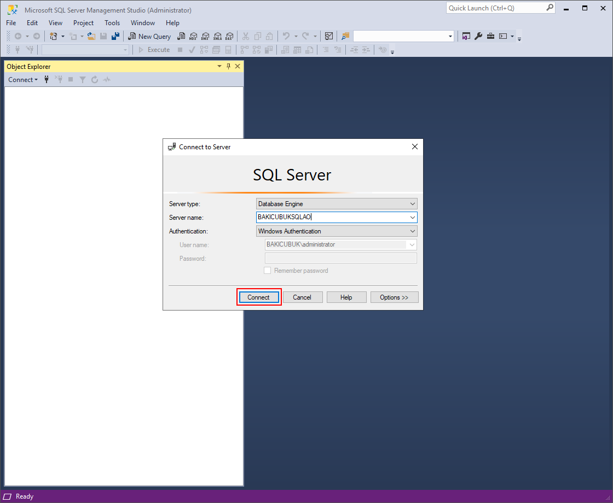Click the Database Engine Query icon
The image size is (613, 503).
[181, 36]
